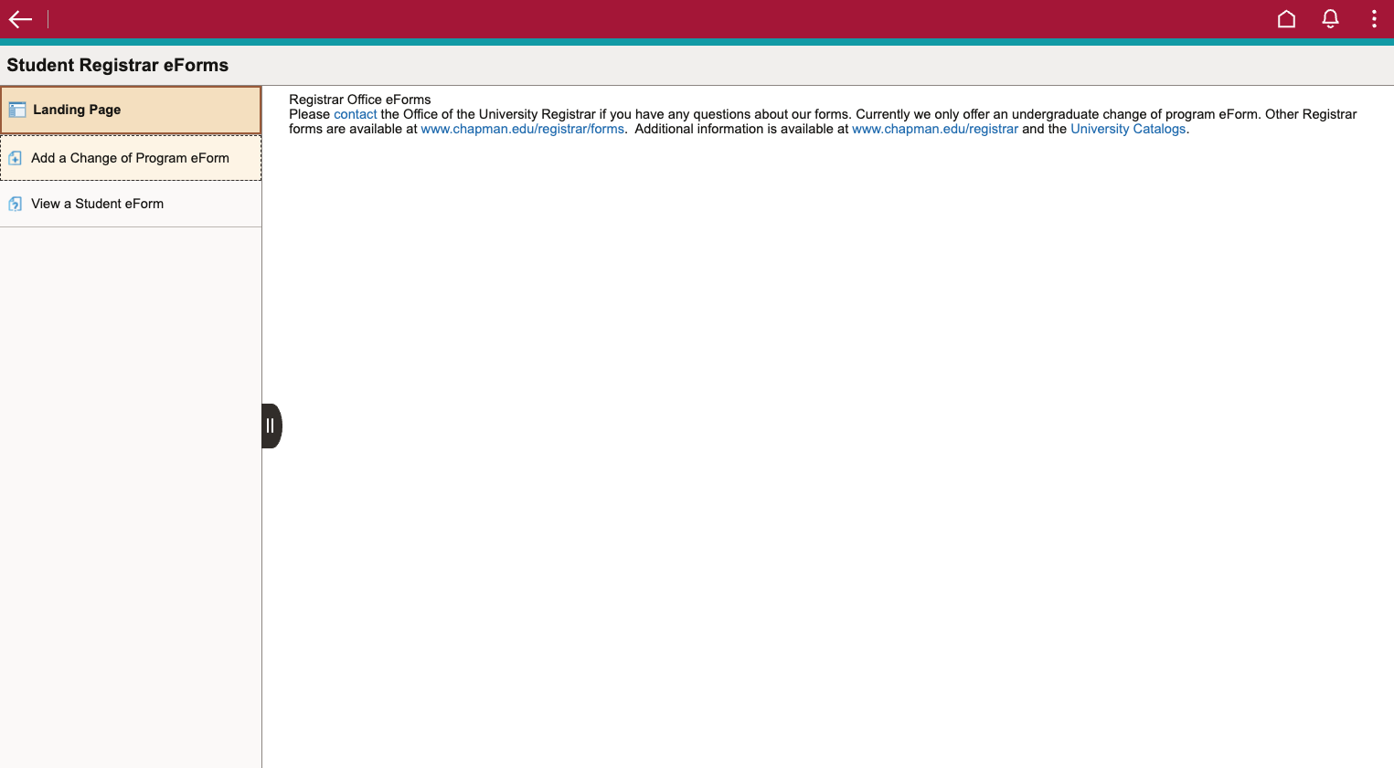This screenshot has width=1394, height=768.
Task: Open University Catalogs link
Action: pos(1128,129)
